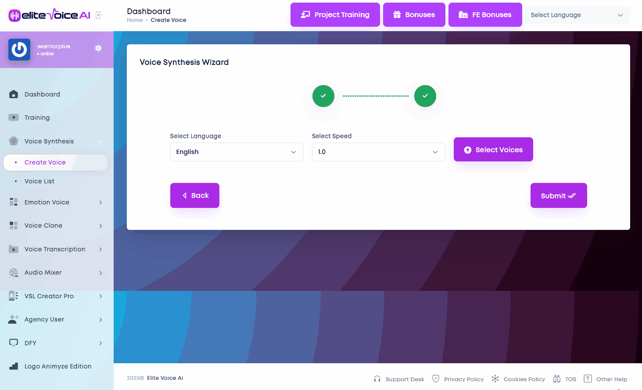This screenshot has height=390, width=642.
Task: Click the warriorplus profile avatar
Action: click(19, 50)
